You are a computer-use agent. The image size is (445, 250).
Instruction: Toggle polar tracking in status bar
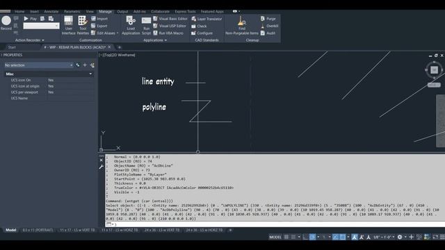coord(312,237)
